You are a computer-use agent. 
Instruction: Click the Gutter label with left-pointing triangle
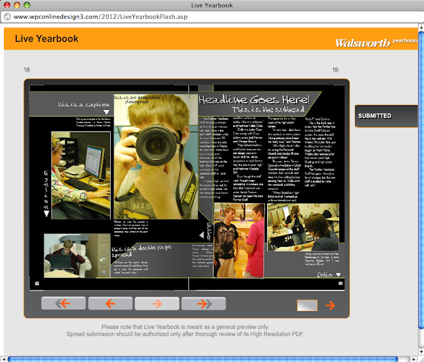[206, 233]
